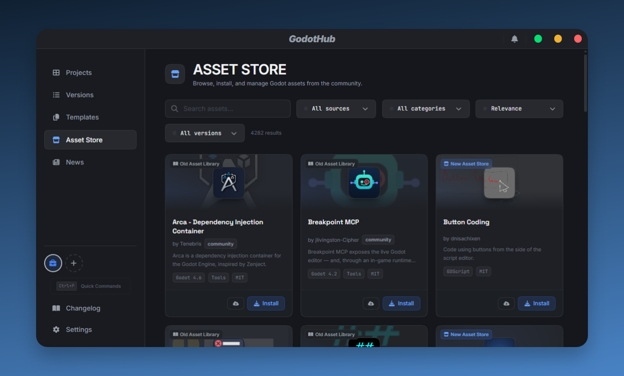Click the 4282 results count

point(266,133)
